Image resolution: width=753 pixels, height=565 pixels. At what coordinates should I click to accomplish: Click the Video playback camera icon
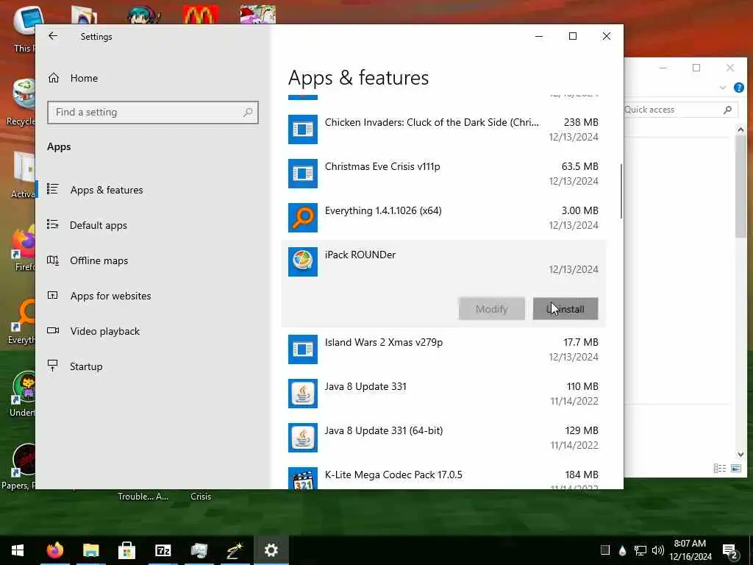click(x=53, y=330)
